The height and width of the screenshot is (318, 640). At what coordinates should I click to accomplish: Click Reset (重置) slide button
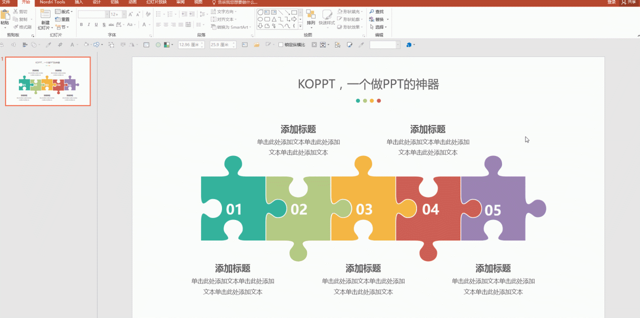click(x=62, y=19)
